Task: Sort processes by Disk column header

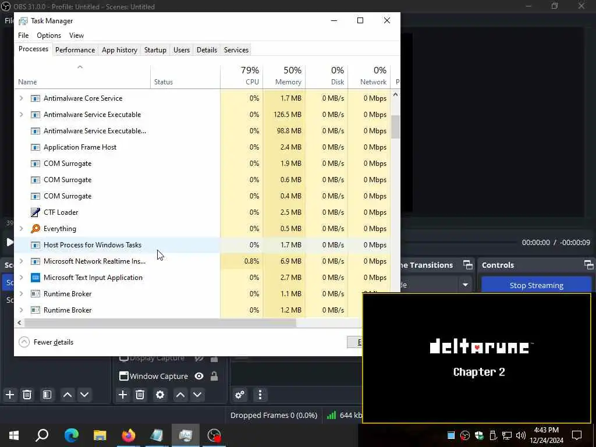Action: click(327, 76)
